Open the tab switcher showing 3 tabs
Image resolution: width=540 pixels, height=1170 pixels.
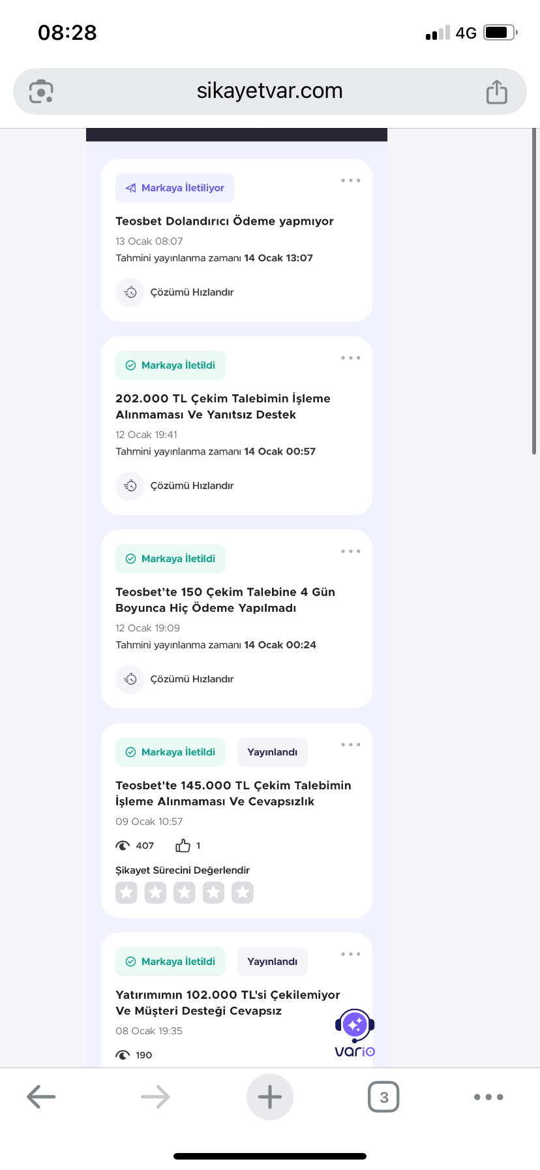(383, 1097)
